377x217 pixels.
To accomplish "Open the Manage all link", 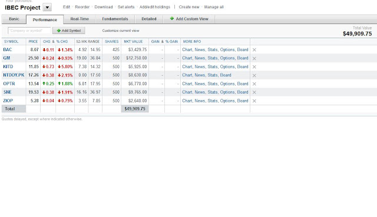I will tap(214, 7).
